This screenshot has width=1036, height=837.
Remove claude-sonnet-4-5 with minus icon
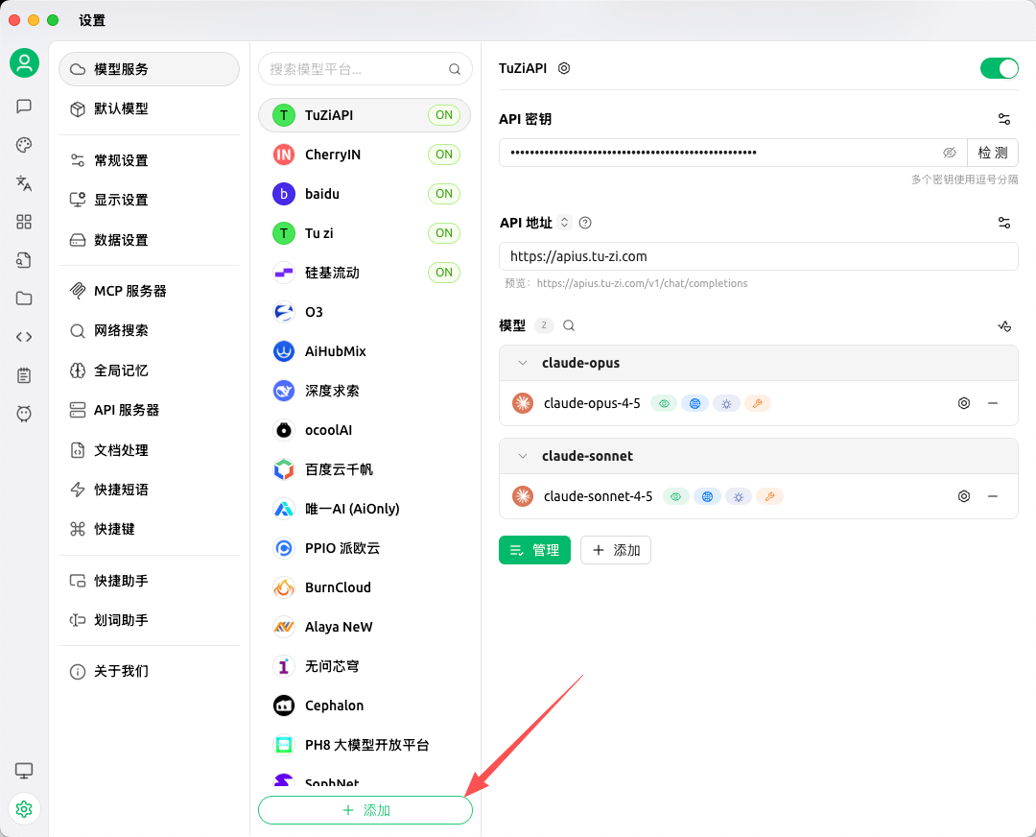point(993,496)
